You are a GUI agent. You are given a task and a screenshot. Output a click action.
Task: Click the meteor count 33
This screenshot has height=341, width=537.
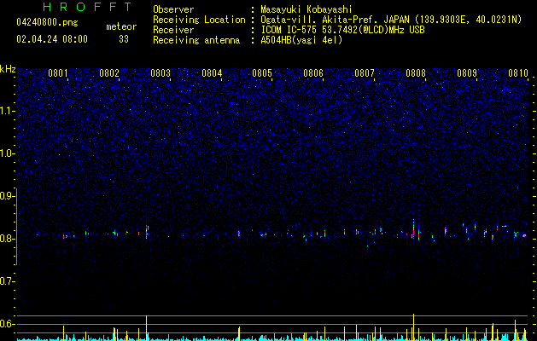124,39
